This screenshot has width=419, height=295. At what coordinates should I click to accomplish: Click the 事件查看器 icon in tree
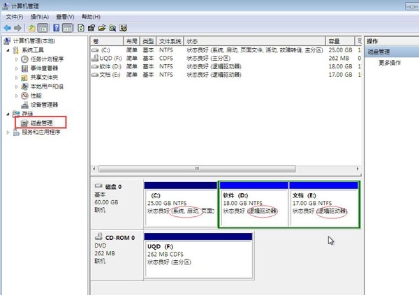(24, 68)
